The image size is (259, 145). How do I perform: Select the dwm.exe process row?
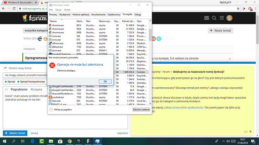(x=98, y=51)
